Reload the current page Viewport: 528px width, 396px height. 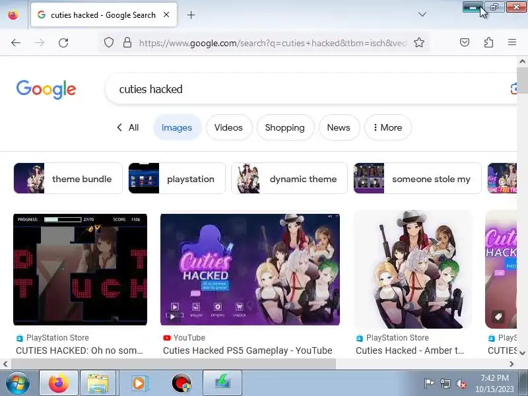[x=63, y=43]
